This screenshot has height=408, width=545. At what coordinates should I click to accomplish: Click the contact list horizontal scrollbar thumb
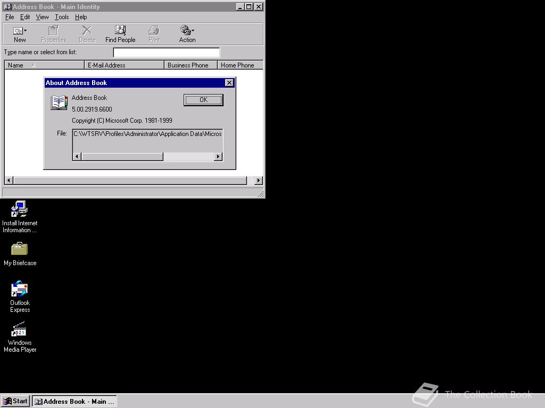click(130, 181)
